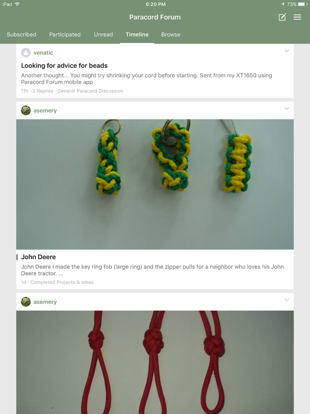This screenshot has width=310, height=414.
Task: Select the Timeline tab
Action: click(x=137, y=34)
